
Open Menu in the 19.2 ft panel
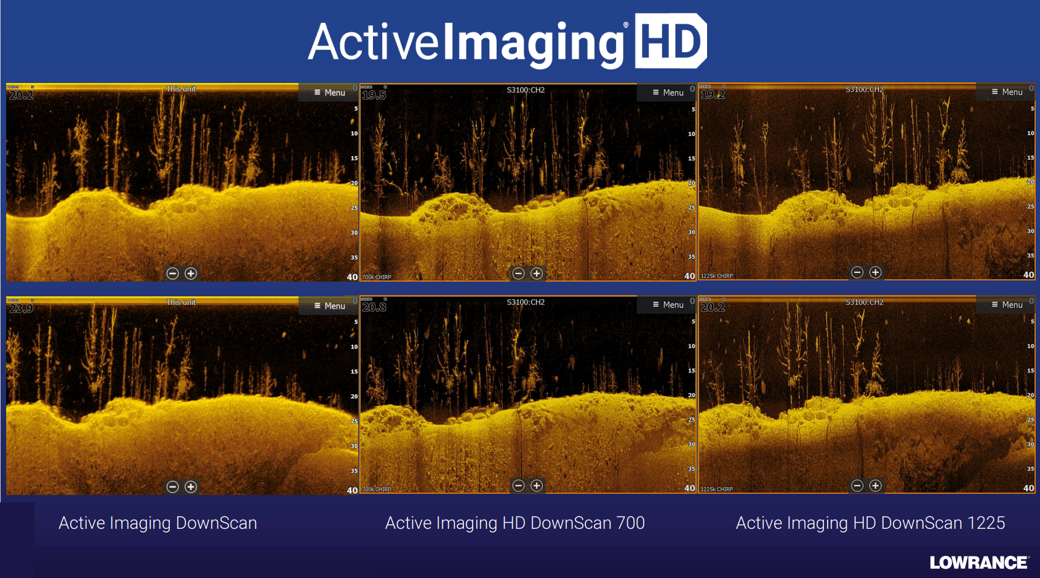point(1007,92)
